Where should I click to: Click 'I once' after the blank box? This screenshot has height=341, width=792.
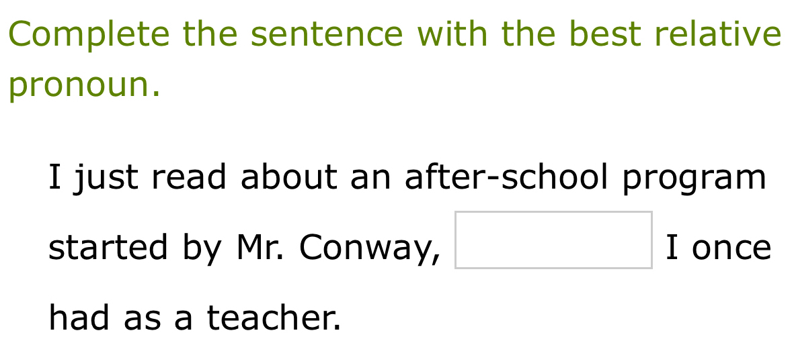[x=718, y=248]
